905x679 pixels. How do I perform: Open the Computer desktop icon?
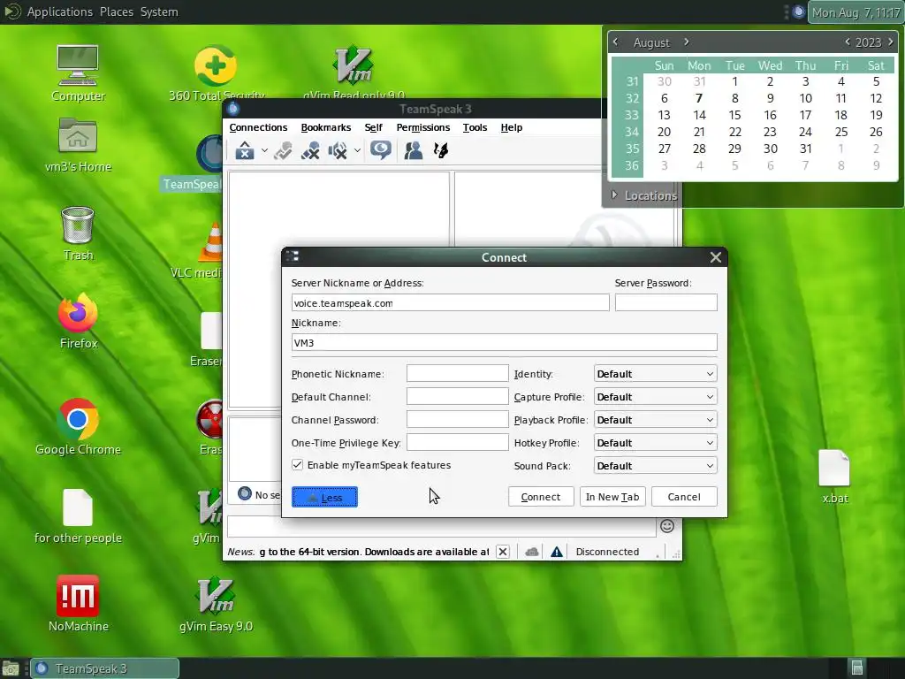[78, 74]
